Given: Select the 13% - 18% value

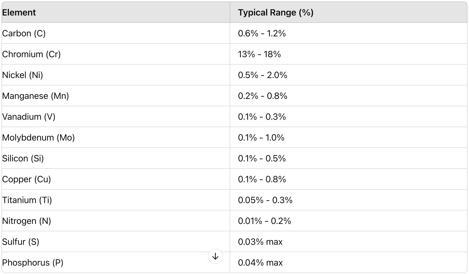Looking at the screenshot, I should click(x=259, y=54).
